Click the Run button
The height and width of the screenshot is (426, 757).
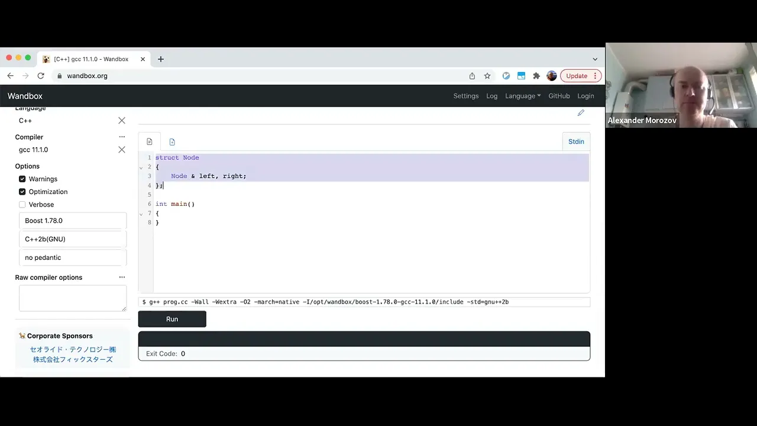click(172, 319)
